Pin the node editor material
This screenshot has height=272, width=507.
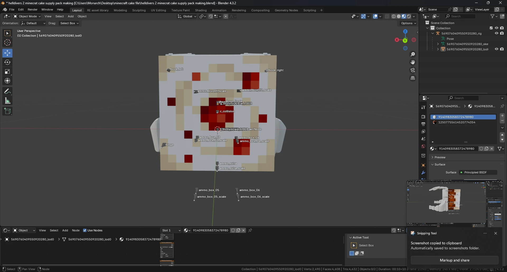250,230
